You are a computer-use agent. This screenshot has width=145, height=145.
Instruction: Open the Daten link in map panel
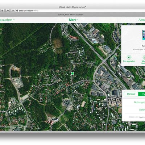pos(142,110)
